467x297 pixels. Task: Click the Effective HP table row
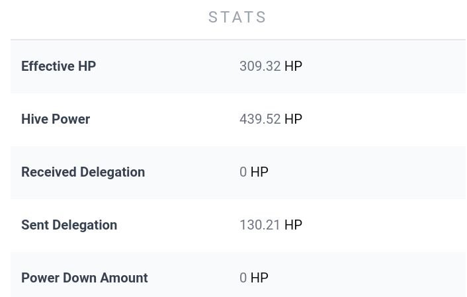click(x=238, y=66)
